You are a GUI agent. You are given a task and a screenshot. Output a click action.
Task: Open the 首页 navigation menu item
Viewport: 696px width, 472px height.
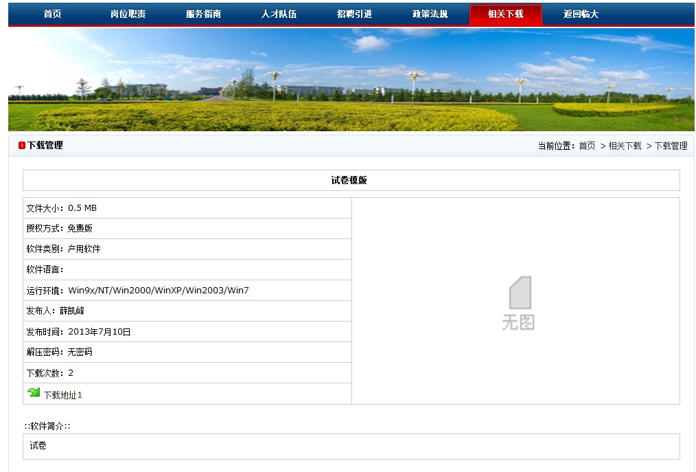click(x=52, y=14)
